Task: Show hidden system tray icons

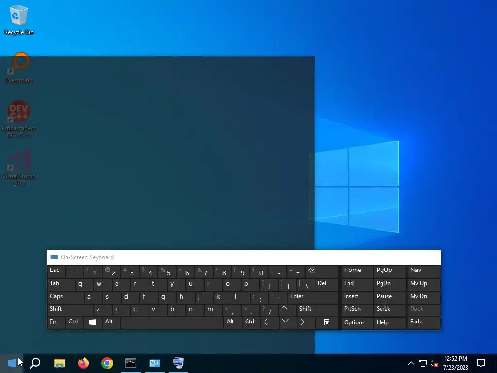Action: pyautogui.click(x=411, y=363)
